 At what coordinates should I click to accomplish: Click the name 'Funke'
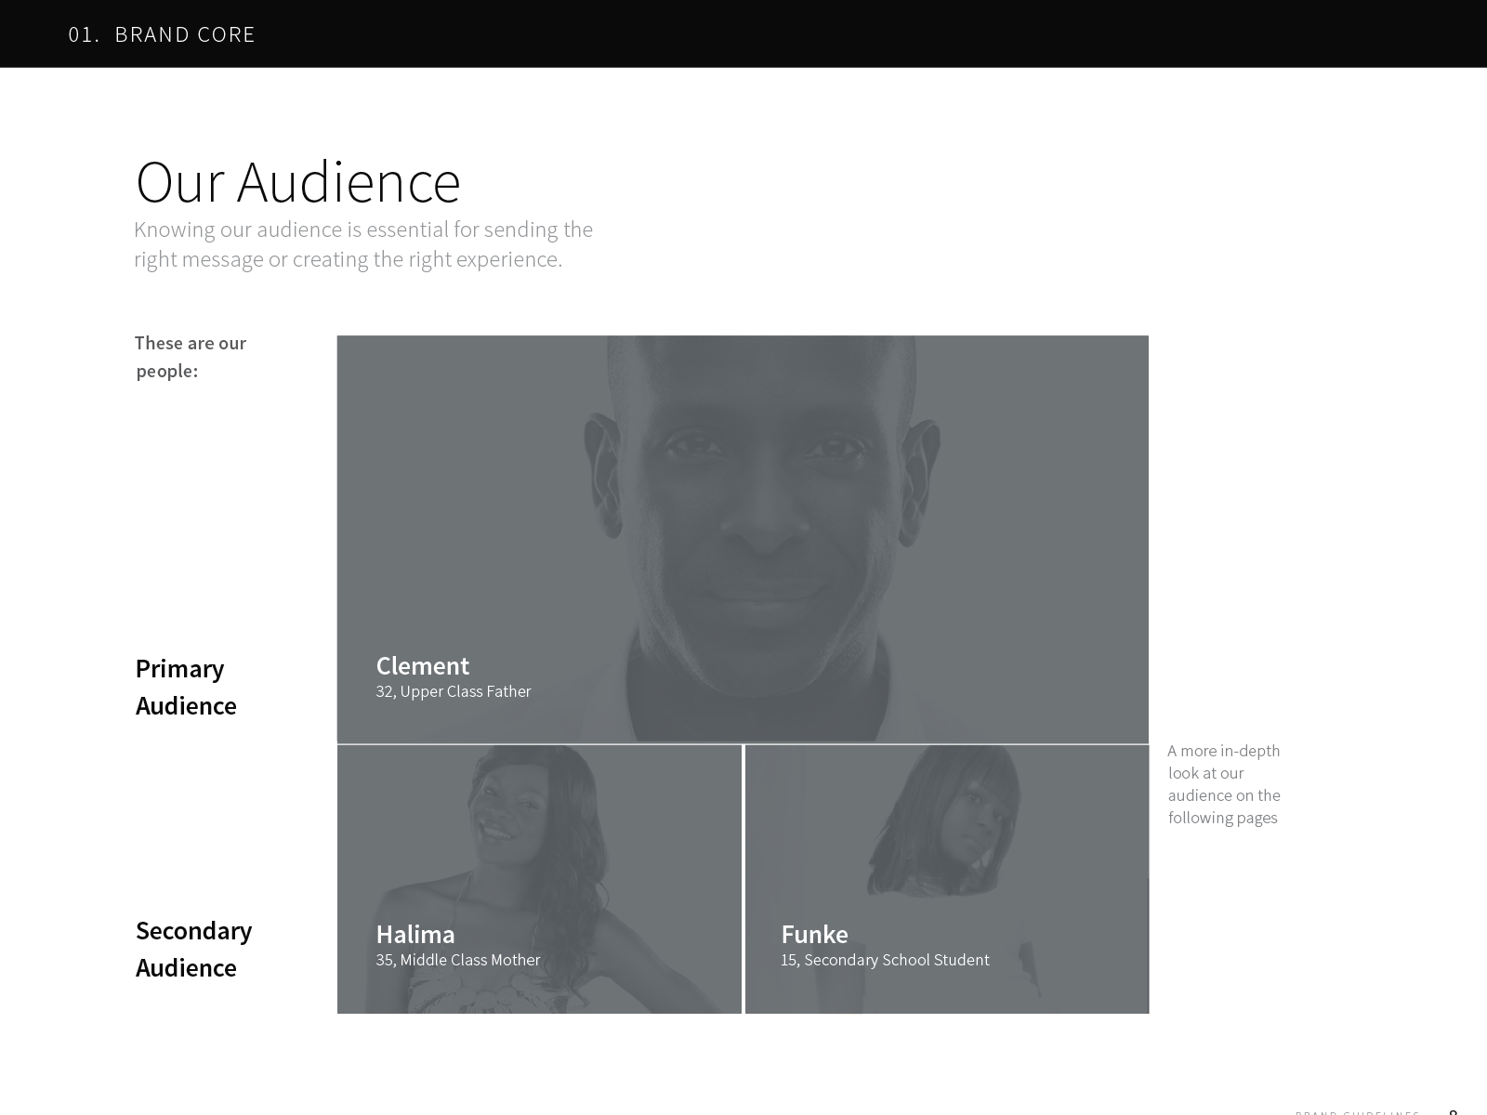(814, 935)
